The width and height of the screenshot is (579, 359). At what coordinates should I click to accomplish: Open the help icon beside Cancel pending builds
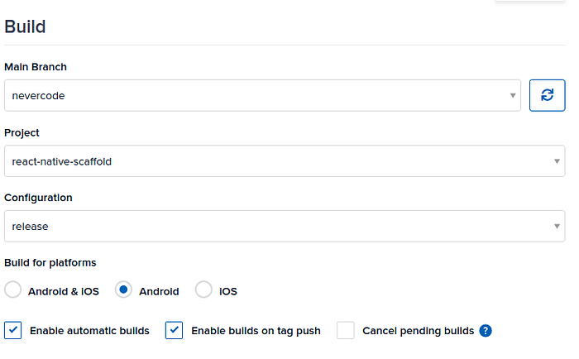486,331
